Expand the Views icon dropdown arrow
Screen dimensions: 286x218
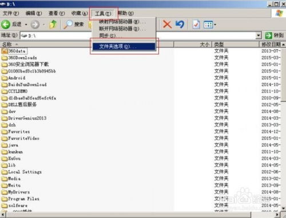pyautogui.click(x=215, y=25)
